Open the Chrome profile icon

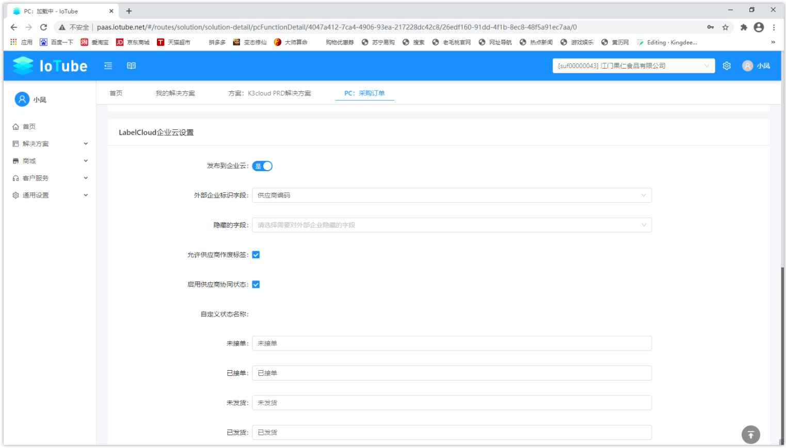point(759,27)
